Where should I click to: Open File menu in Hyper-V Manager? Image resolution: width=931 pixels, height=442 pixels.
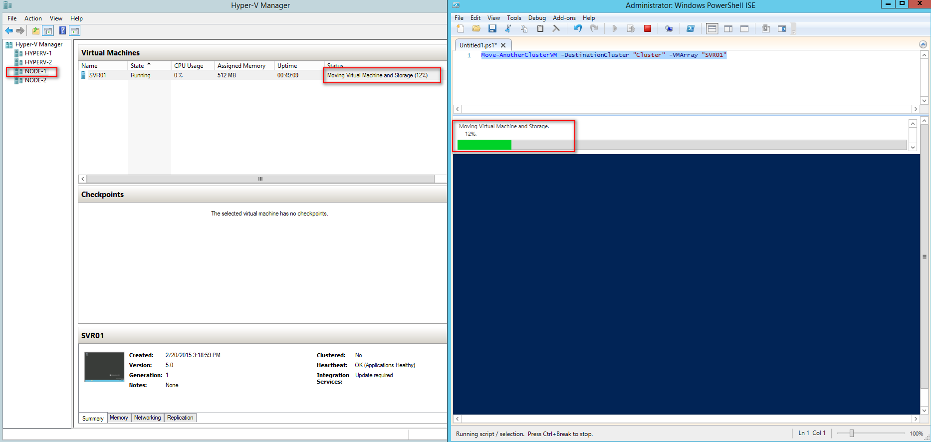12,18
